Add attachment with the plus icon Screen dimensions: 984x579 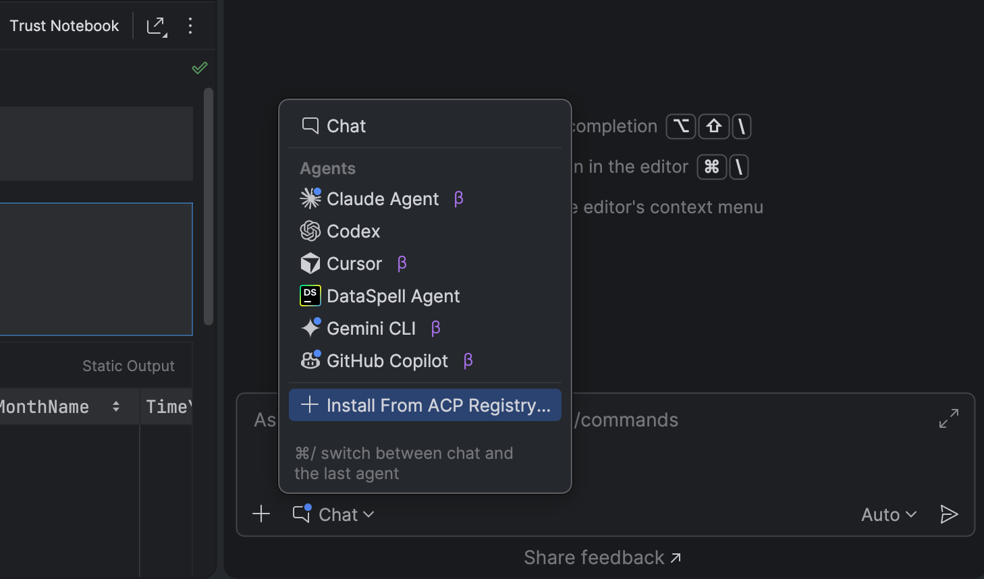point(261,514)
